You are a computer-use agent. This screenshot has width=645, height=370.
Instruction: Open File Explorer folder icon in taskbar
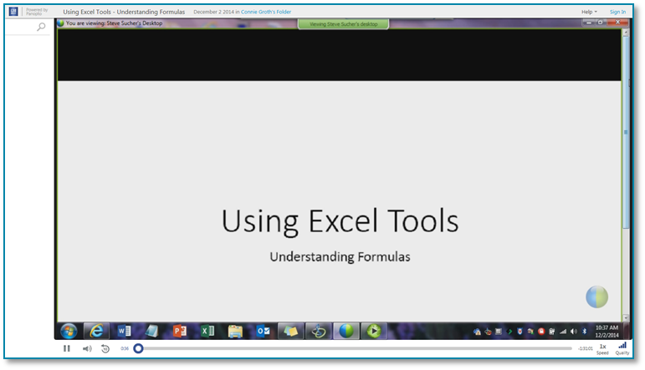tap(235, 331)
